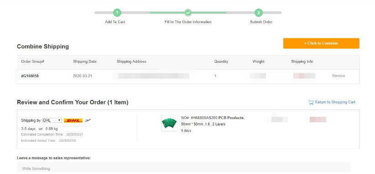This screenshot has width=375, height=174.
Task: Click the + Click to Combine button
Action: pyautogui.click(x=321, y=43)
